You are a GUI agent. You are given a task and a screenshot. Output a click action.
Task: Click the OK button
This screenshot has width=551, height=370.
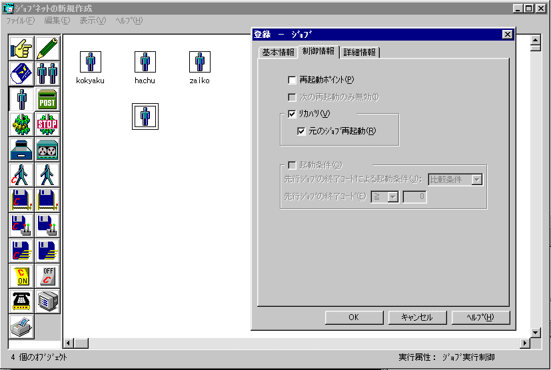click(x=354, y=317)
